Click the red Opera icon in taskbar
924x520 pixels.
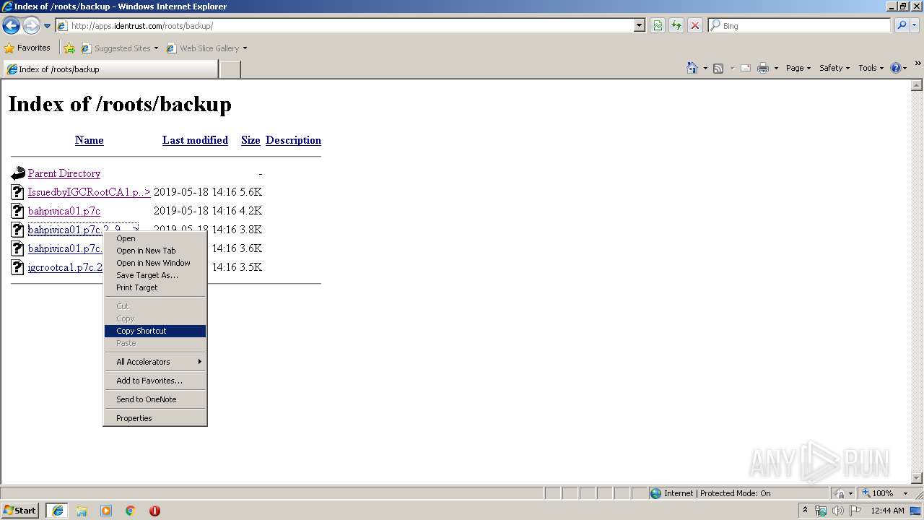tap(154, 511)
